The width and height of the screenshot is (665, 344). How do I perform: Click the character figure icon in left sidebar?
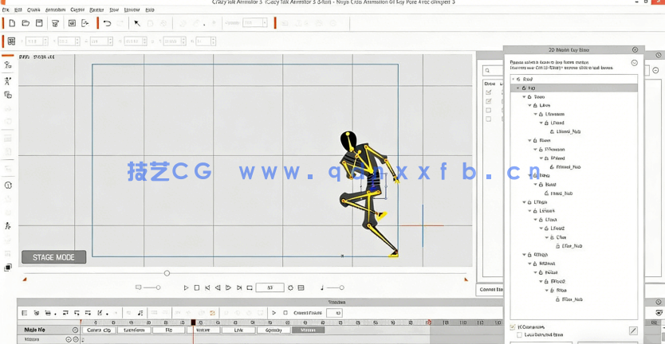8,80
